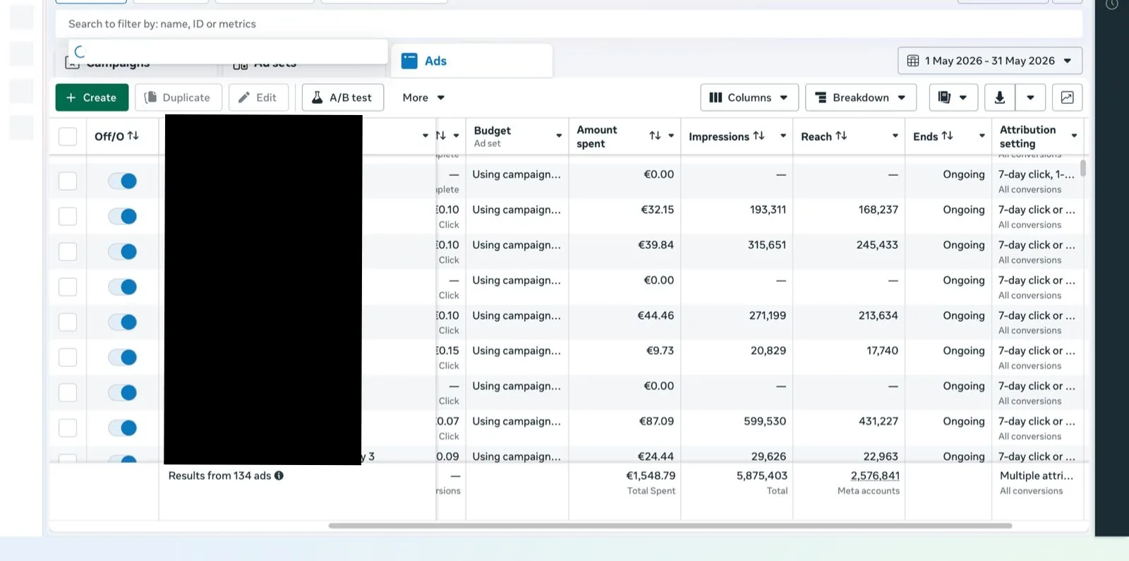Open Amount spent column options arrow

tap(671, 135)
